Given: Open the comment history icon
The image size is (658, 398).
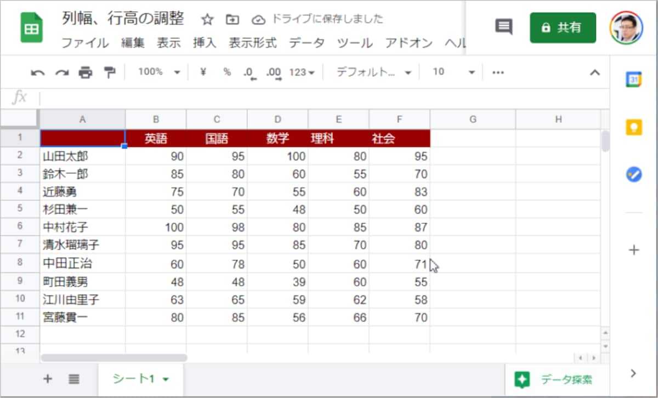Looking at the screenshot, I should 503,27.
